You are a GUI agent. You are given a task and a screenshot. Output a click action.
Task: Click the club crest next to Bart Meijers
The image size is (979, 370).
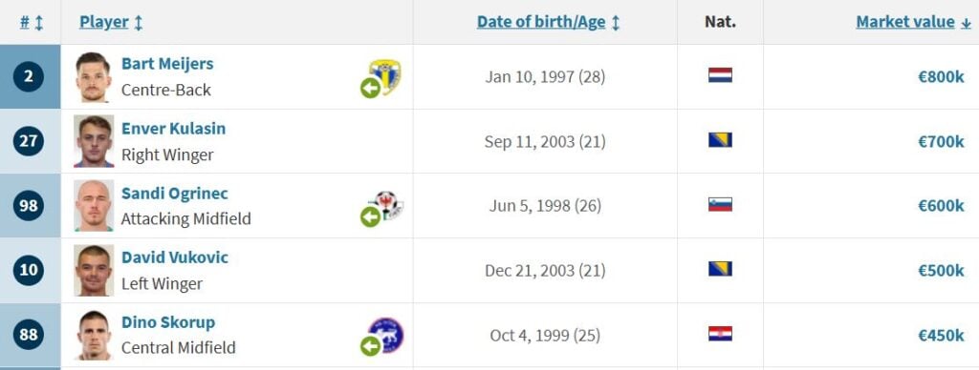click(385, 77)
